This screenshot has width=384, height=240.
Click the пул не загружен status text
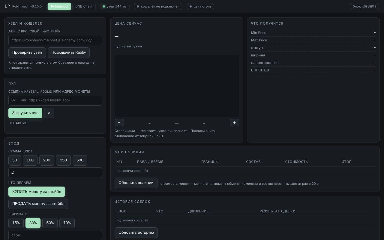coord(128,46)
